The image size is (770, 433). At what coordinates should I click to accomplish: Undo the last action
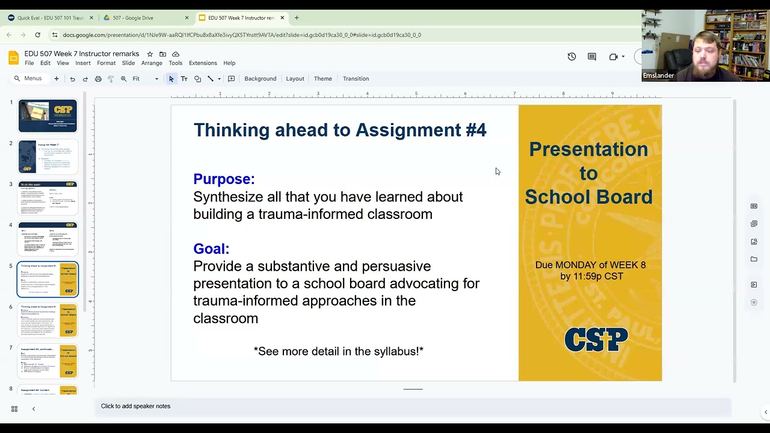72,79
